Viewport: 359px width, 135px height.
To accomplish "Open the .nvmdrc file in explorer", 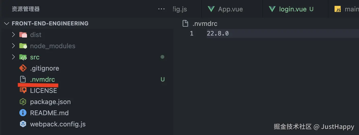I will pos(43,79).
